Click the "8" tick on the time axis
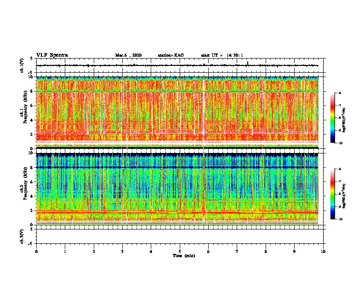The image size is (364, 282). tap(266, 251)
